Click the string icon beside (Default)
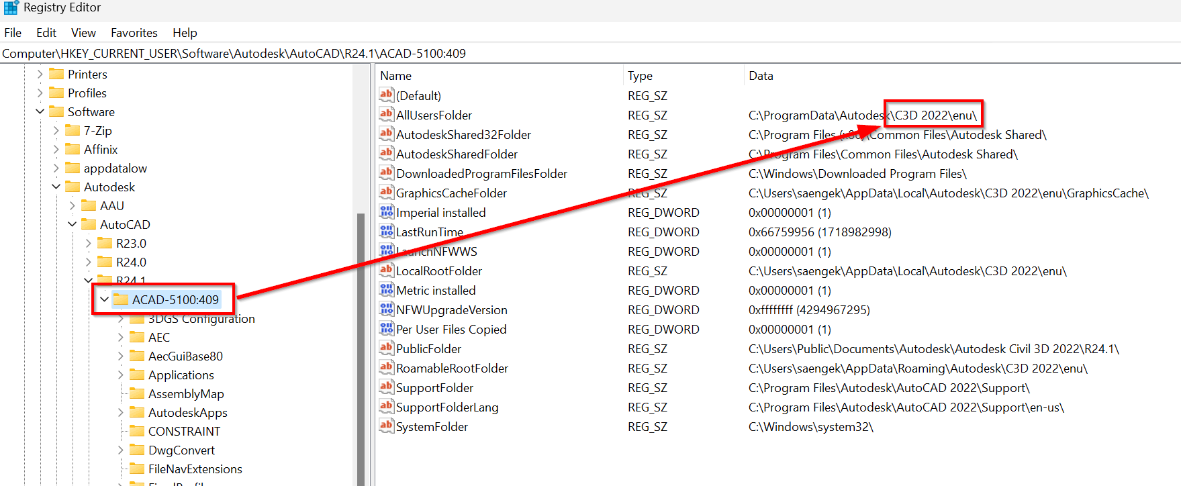This screenshot has height=486, width=1181. pyautogui.click(x=387, y=95)
